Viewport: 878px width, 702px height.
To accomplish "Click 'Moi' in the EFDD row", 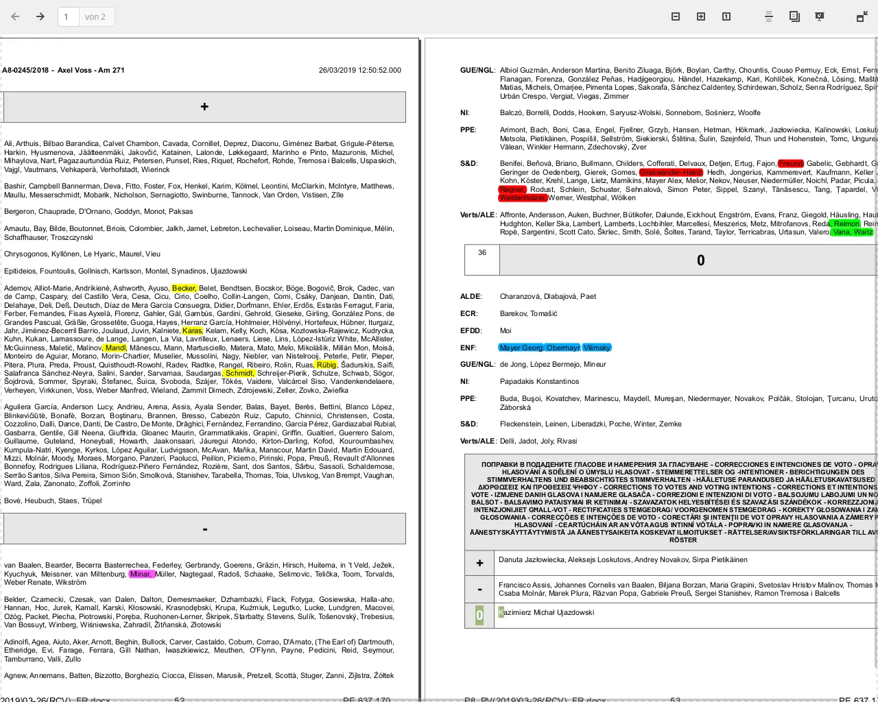I will pyautogui.click(x=506, y=330).
